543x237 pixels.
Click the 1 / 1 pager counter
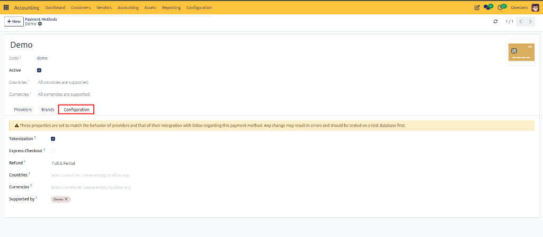point(509,22)
